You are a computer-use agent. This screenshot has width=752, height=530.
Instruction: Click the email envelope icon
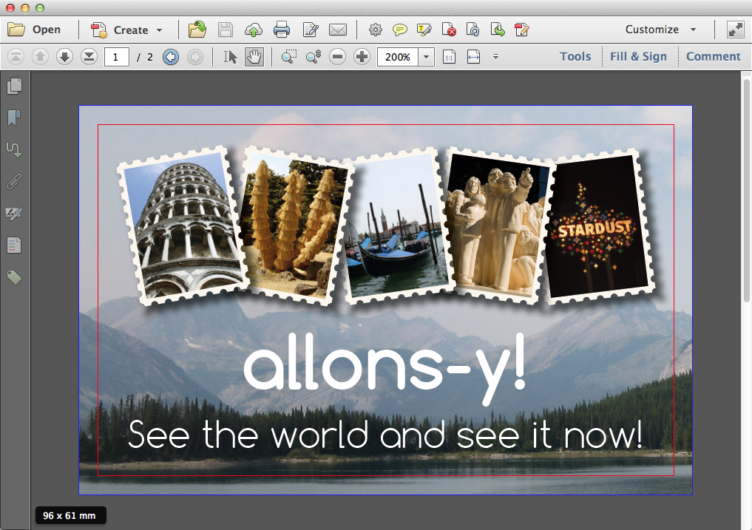338,30
